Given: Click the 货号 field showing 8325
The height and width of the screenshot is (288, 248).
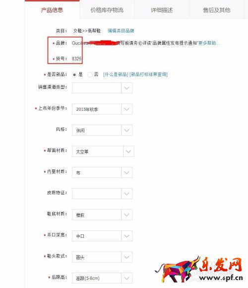Looking at the screenshot, I should 76,59.
